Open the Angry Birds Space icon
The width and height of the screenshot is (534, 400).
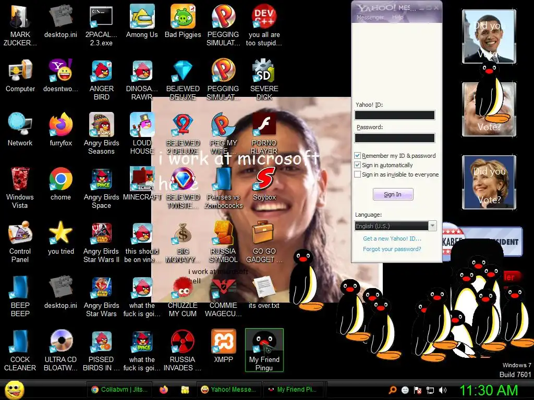[x=102, y=179]
